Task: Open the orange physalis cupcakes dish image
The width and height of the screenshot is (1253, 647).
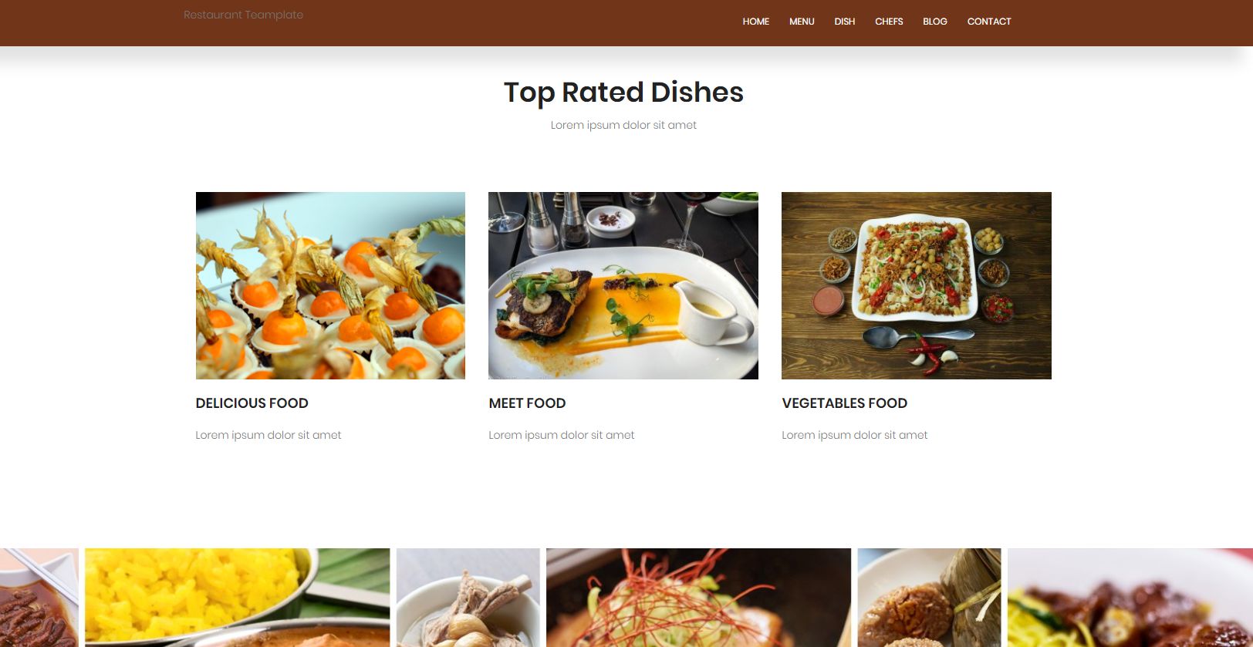Action: coord(330,285)
